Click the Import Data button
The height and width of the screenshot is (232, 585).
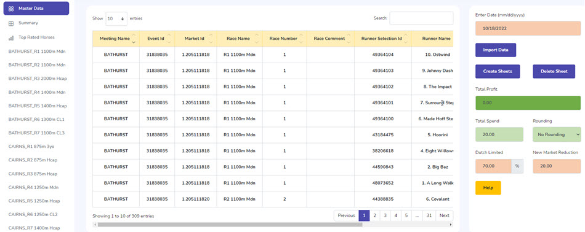496,50
